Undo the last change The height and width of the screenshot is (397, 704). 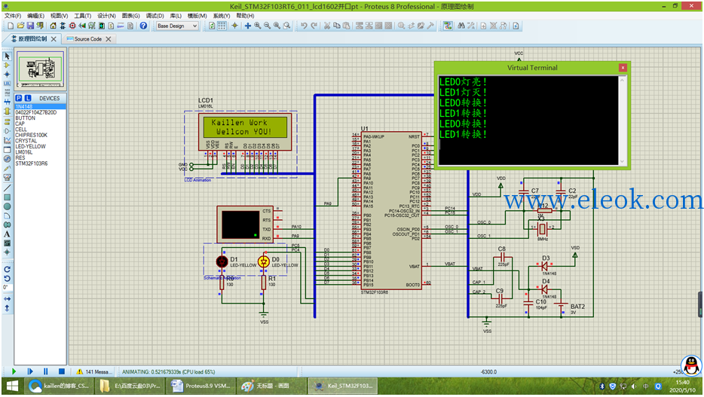[x=304, y=26]
